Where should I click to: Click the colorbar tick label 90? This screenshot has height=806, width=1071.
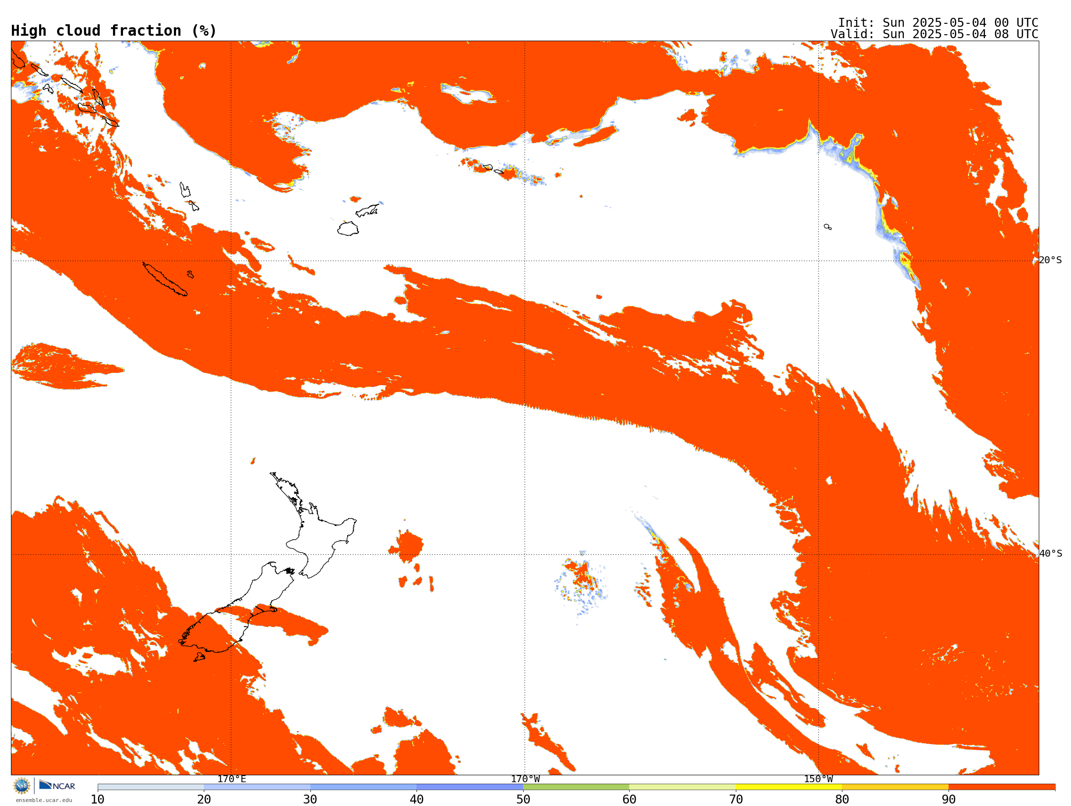[949, 800]
